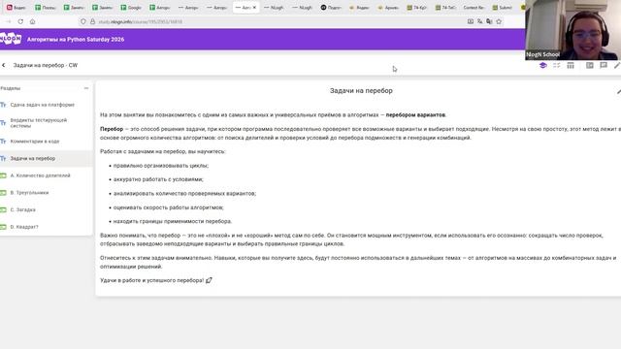Click the NlogN logo in purple header
621x349 pixels.
[11, 39]
